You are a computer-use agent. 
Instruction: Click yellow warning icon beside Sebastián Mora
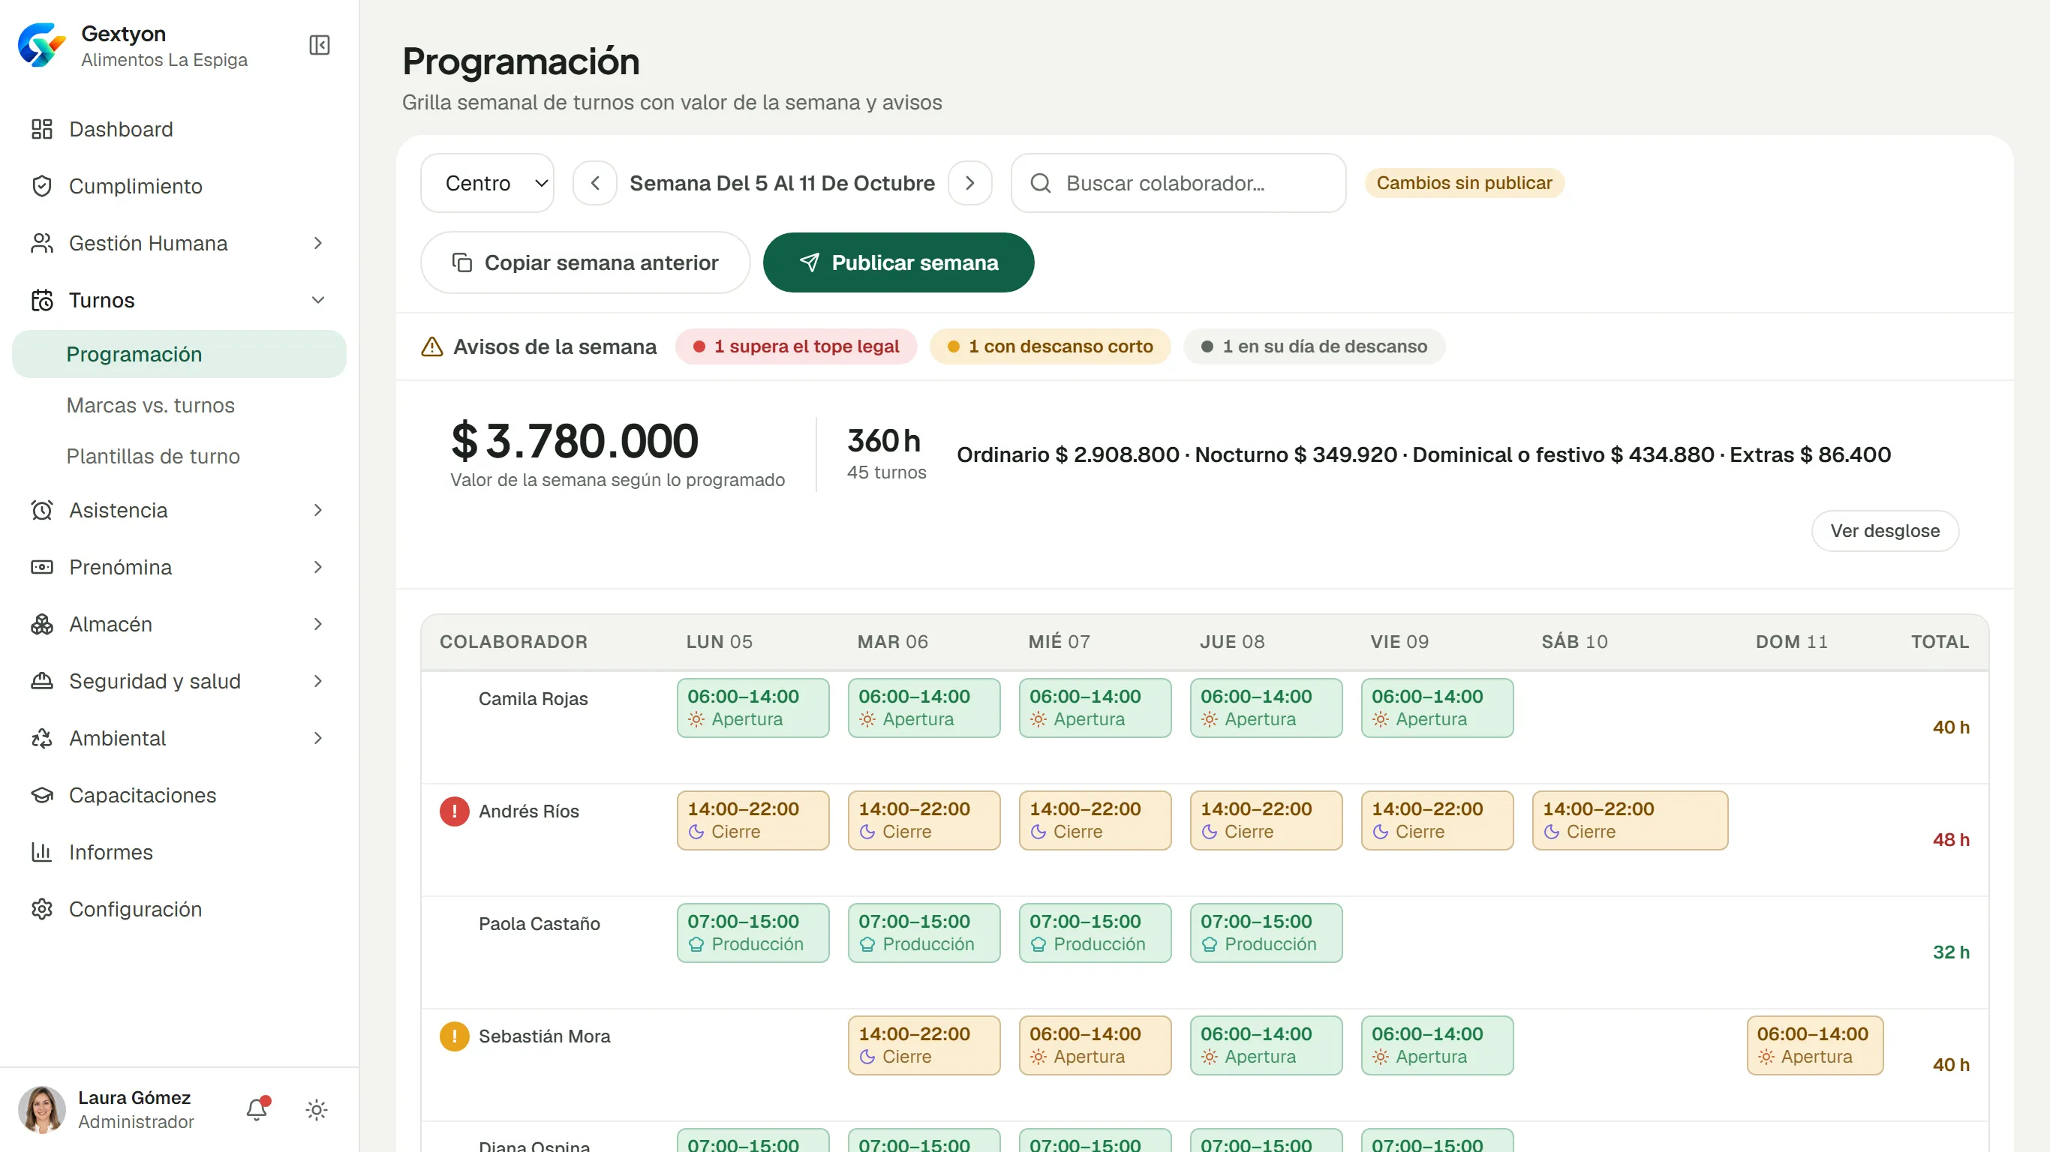[455, 1036]
